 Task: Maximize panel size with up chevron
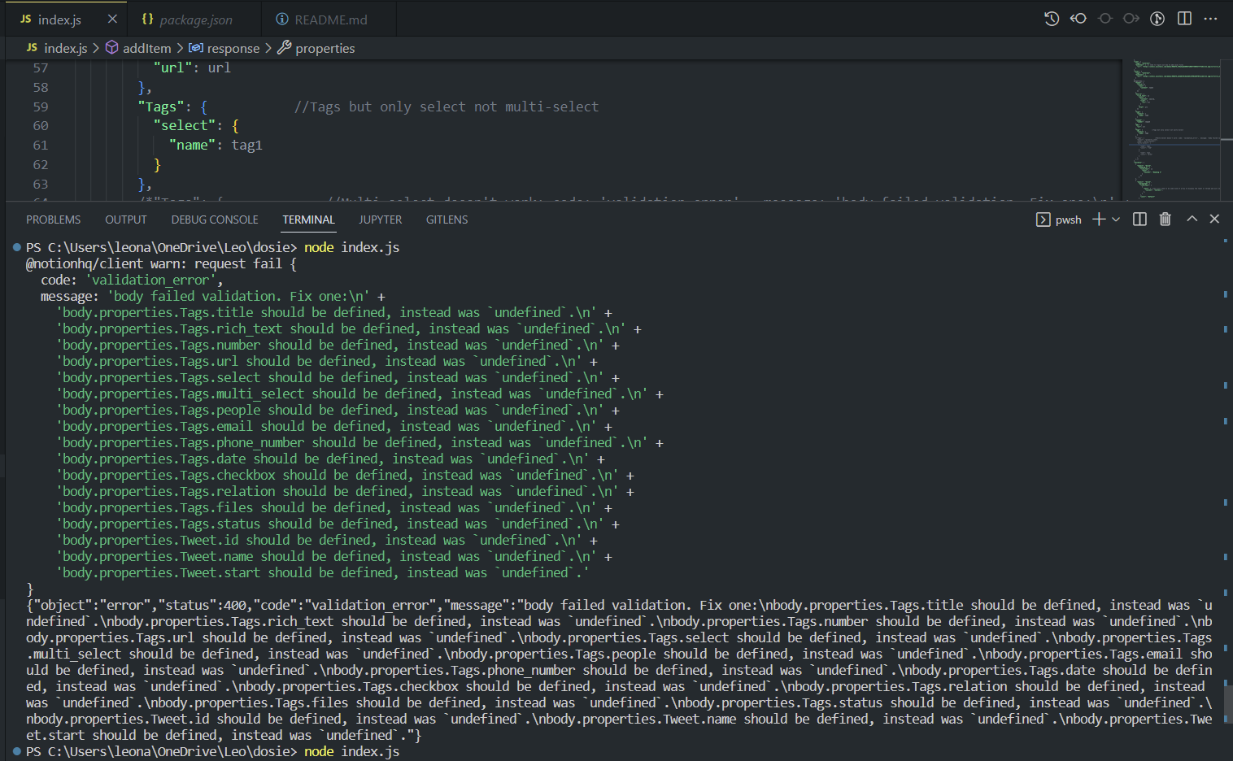tap(1192, 219)
